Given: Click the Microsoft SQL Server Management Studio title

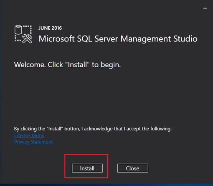Looking at the screenshot, I should pyautogui.click(x=118, y=39).
